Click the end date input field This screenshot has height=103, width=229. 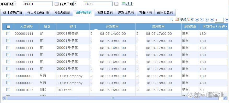click(x=93, y=4)
